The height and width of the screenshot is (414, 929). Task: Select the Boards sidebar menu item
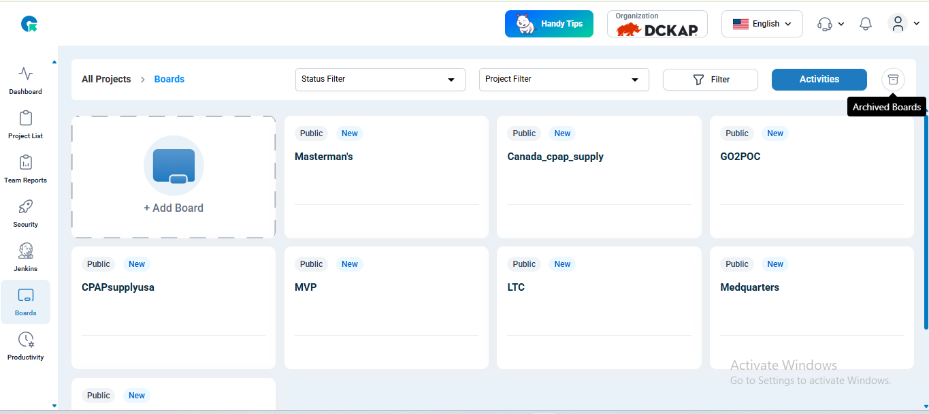click(x=26, y=302)
